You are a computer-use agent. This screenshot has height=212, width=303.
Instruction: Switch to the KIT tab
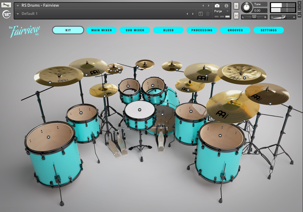click(68, 30)
